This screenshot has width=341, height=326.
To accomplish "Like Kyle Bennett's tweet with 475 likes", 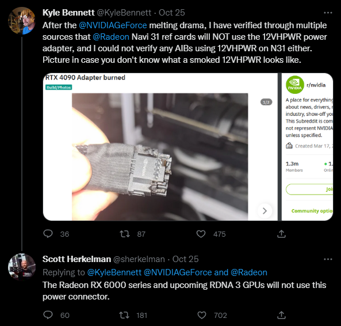I will [x=201, y=234].
